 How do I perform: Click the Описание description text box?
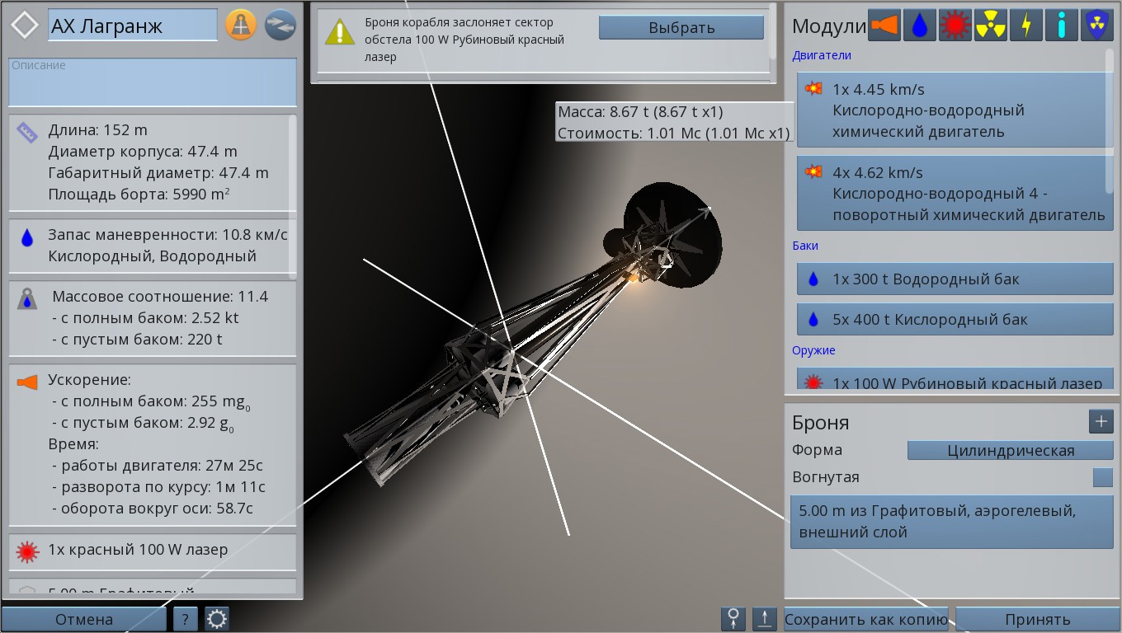pos(153,82)
